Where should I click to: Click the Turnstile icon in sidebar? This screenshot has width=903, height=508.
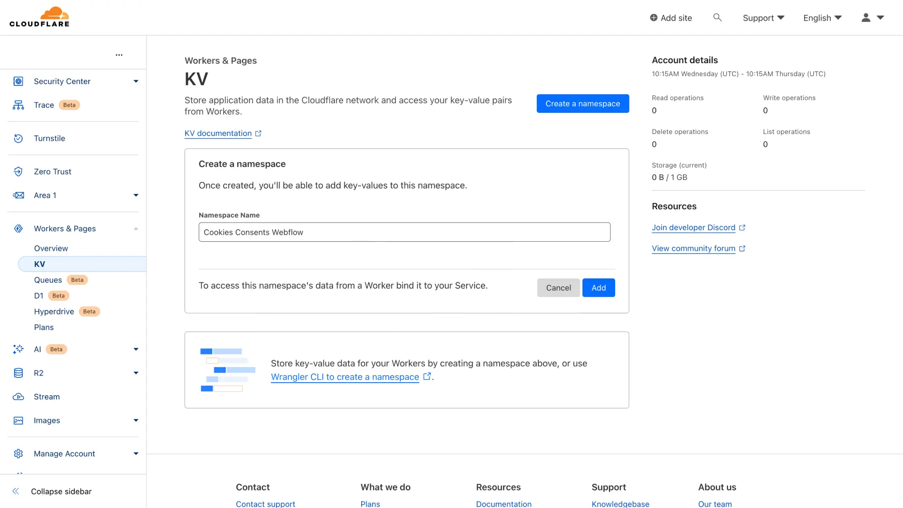pyautogui.click(x=19, y=138)
